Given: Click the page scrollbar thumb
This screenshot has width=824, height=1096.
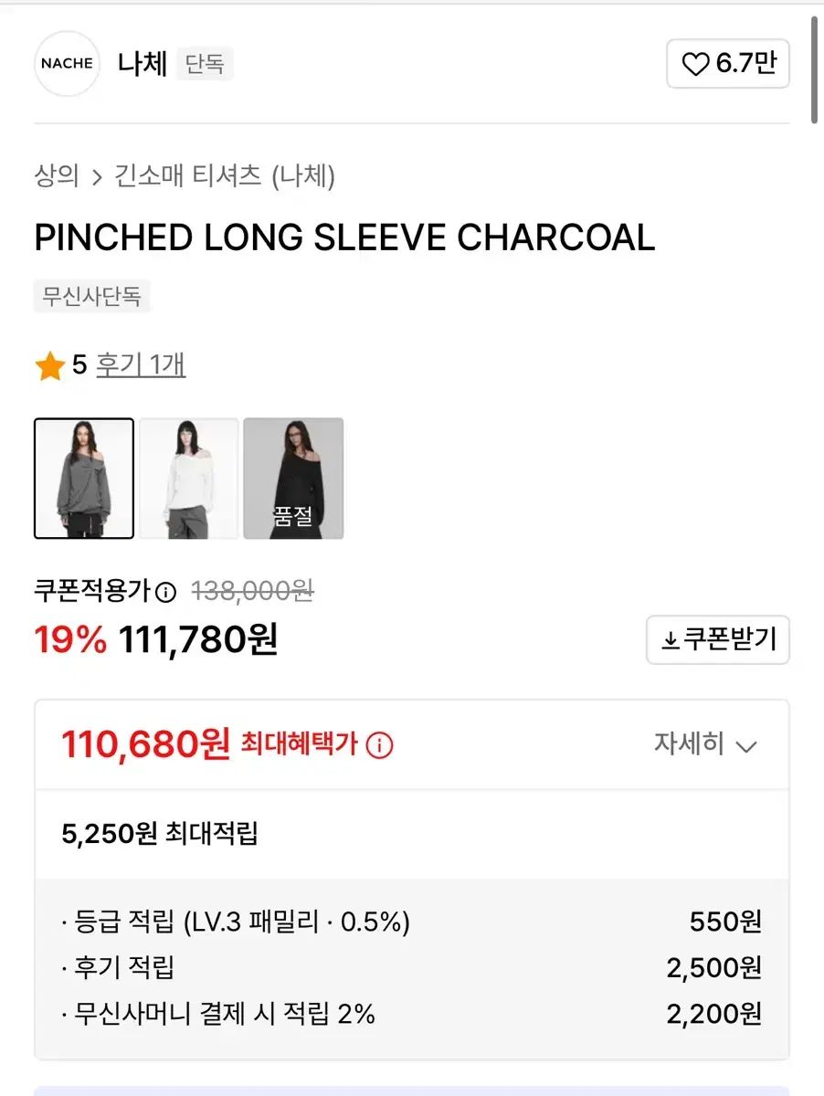Looking at the screenshot, I should (x=814, y=68).
